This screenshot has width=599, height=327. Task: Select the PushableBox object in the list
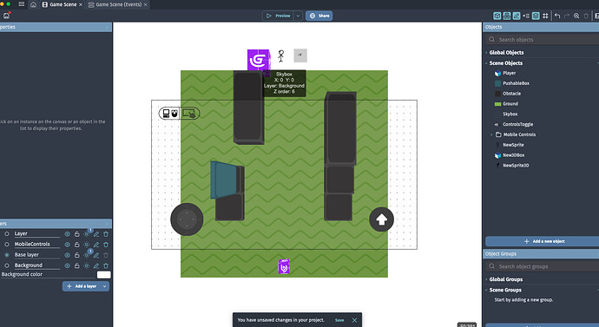(516, 83)
